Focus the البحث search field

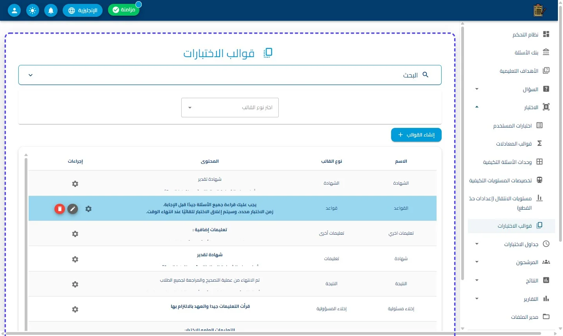(x=230, y=75)
